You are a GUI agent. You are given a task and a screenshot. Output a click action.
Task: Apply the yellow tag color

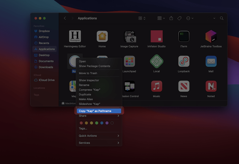(x=92, y=123)
